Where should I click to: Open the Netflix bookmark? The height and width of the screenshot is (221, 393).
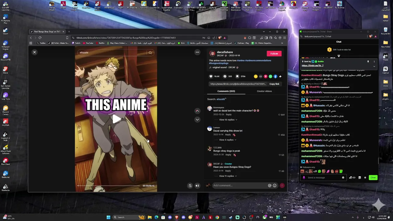(100, 43)
